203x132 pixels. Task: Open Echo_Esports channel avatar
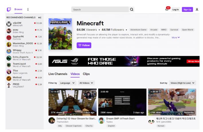(x=9, y=58)
